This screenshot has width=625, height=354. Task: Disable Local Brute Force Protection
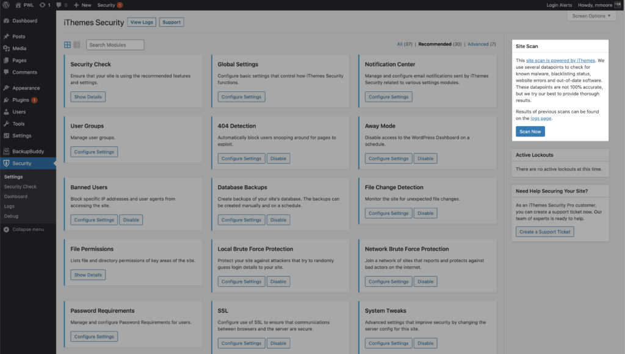[x=278, y=281]
